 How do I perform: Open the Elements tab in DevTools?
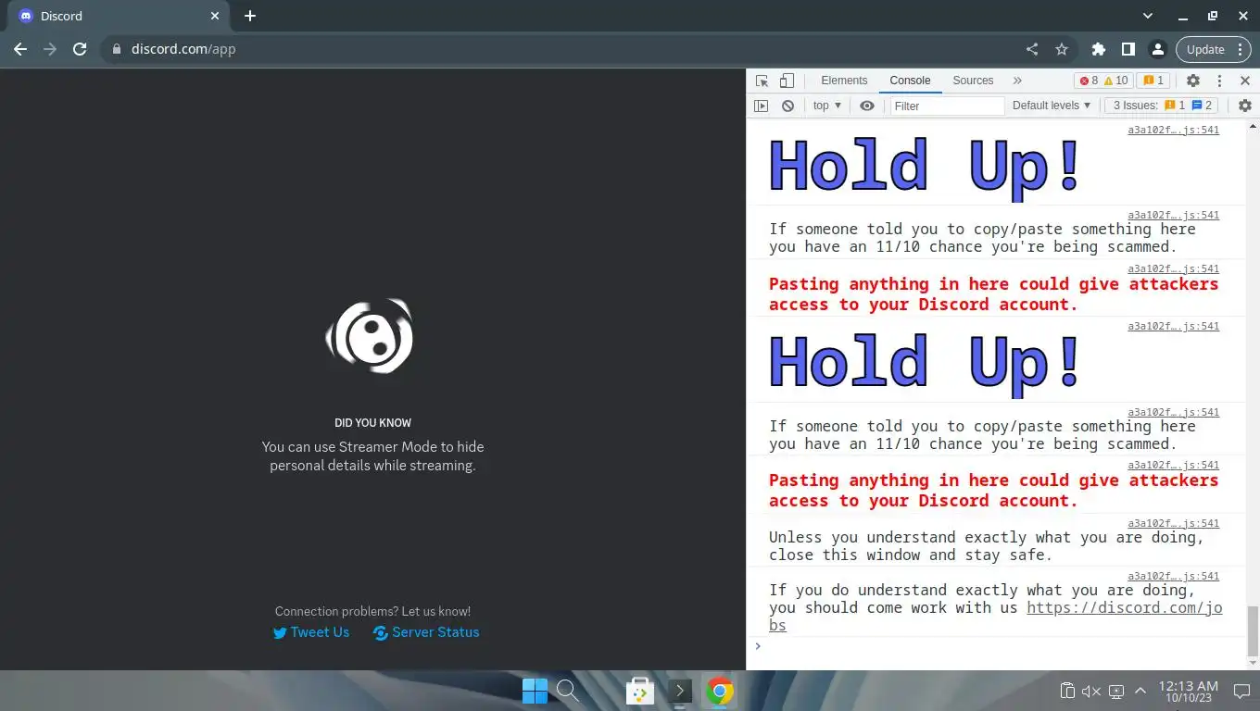(844, 81)
